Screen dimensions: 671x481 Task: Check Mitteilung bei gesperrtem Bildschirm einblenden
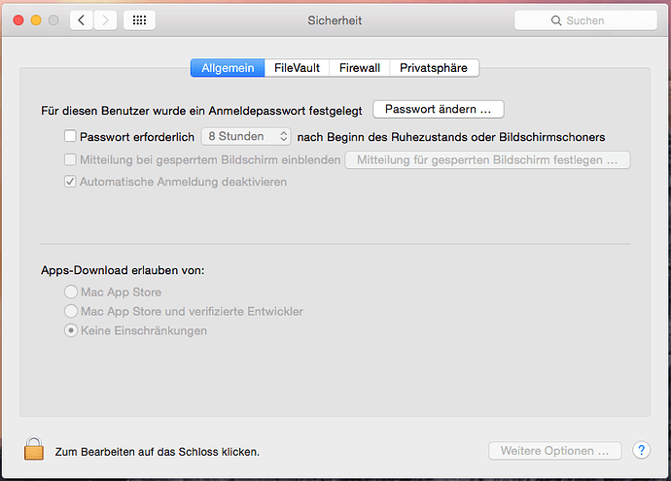pyautogui.click(x=70, y=159)
